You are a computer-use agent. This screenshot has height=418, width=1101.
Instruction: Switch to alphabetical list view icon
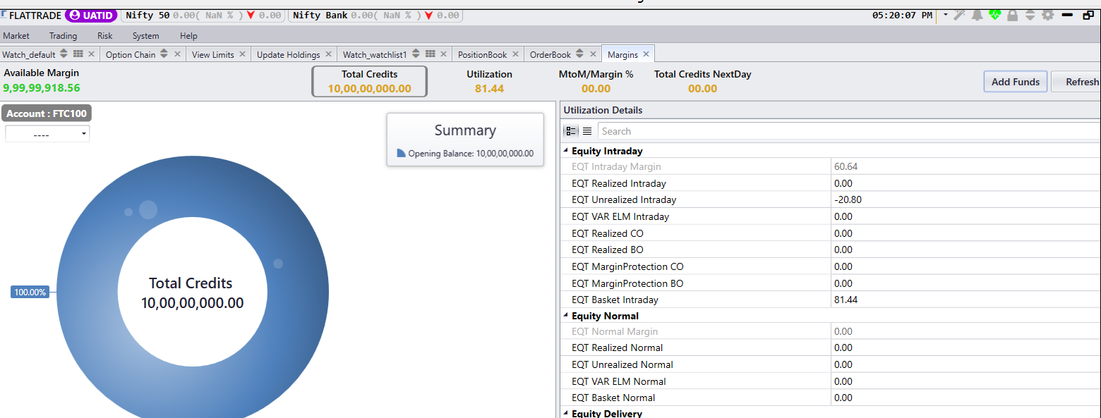(587, 131)
